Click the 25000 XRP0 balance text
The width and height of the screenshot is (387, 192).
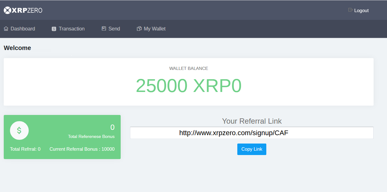click(x=189, y=86)
